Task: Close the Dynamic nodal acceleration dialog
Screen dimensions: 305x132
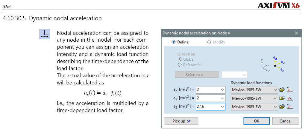Action: [296, 33]
